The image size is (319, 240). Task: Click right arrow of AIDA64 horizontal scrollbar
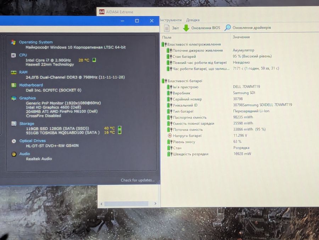click(155, 203)
